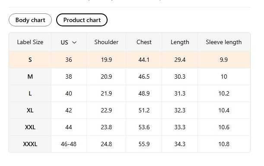Select the highlighted S size row label
This screenshot has width=264, height=166.
click(x=30, y=60)
